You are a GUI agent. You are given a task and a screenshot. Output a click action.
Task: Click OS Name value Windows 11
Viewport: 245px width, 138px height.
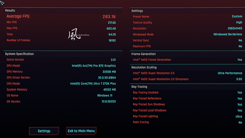pyautogui.click(x=105, y=96)
